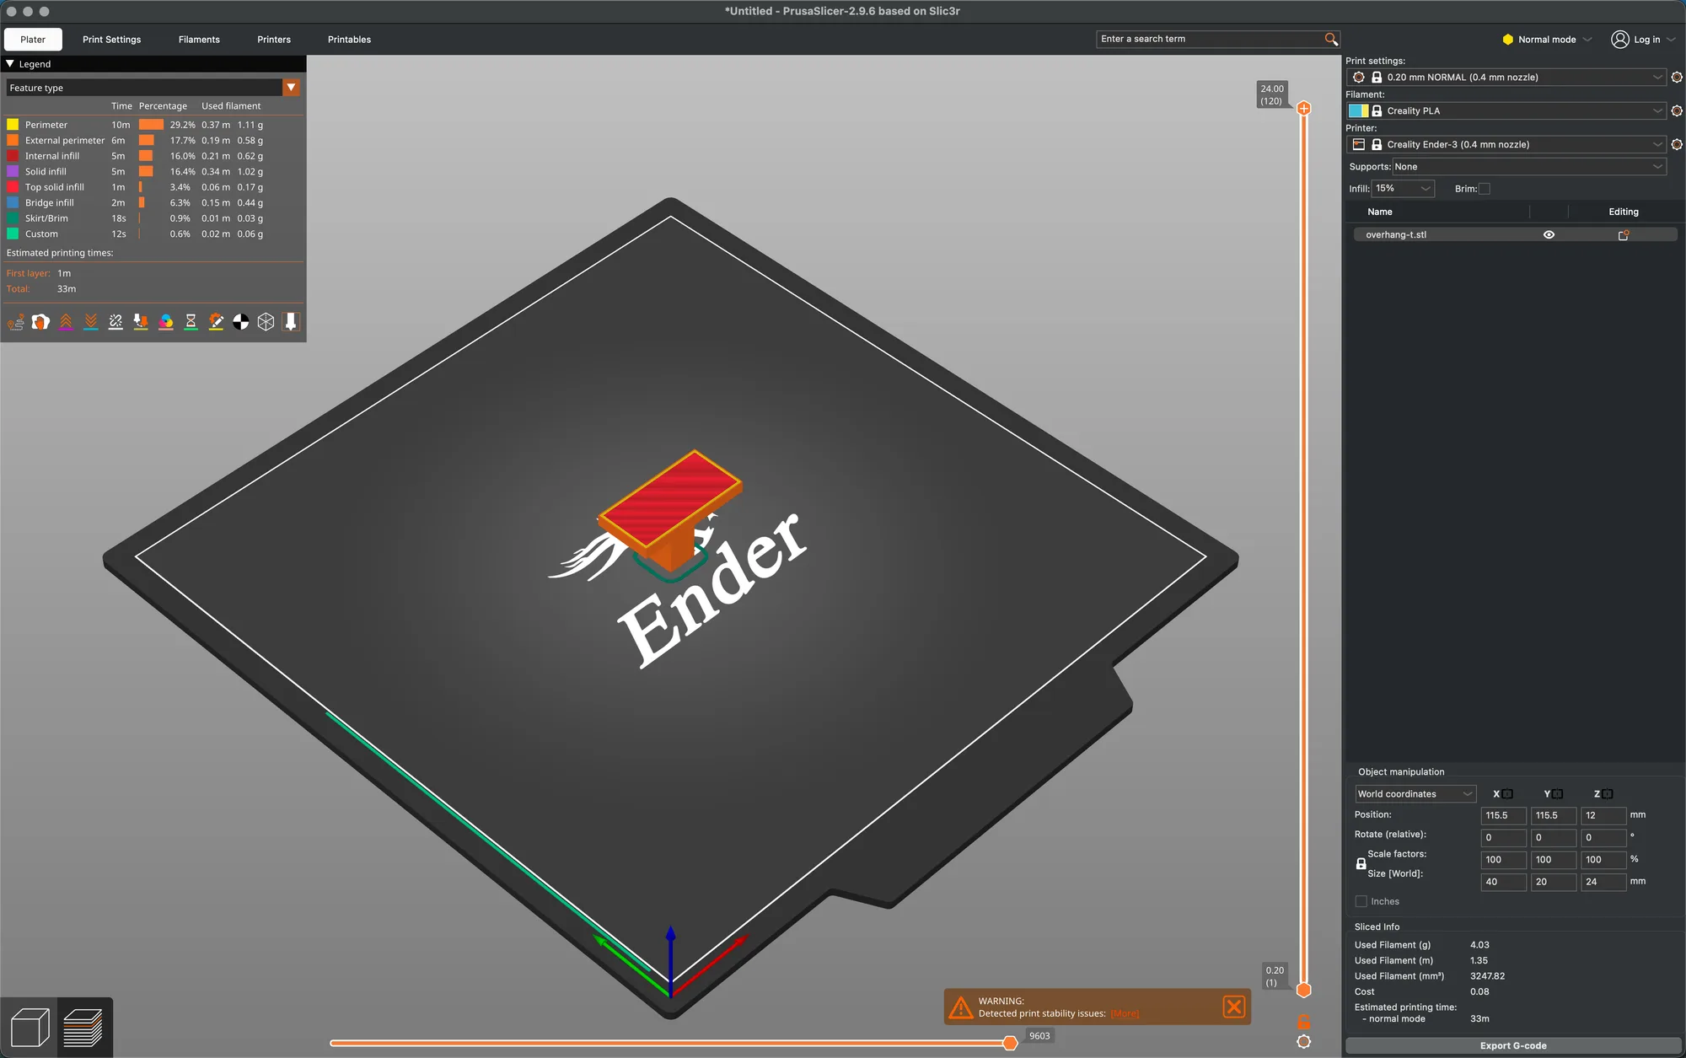
Task: Switch to sliced layers preview icon
Action: point(83,1028)
